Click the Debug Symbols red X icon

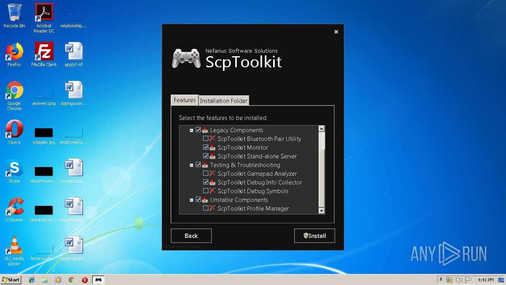pos(212,191)
